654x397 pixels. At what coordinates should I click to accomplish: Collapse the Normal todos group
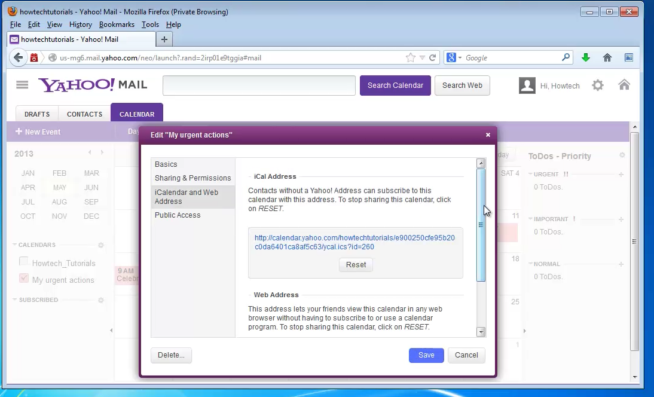point(530,264)
